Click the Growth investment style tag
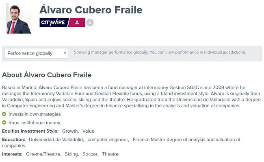The image size is (264, 162). tap(70, 131)
